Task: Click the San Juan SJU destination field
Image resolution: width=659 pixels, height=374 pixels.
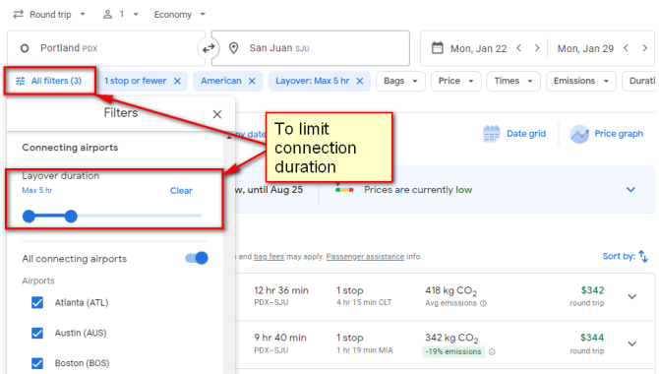Action: (311, 48)
